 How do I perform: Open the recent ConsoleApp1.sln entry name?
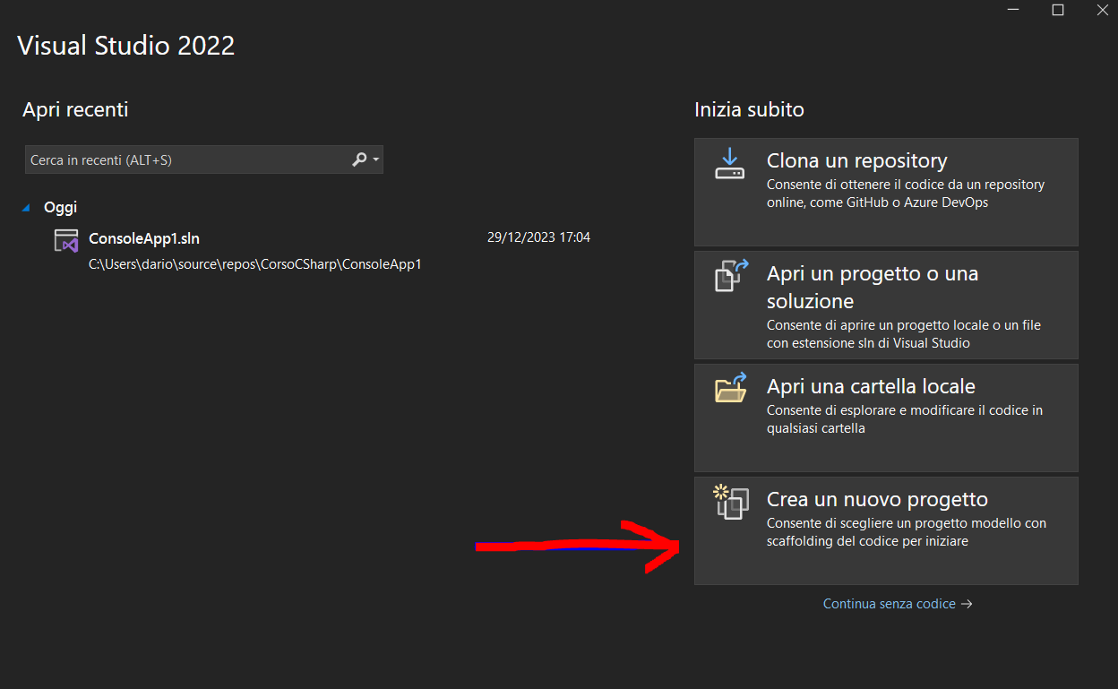[144, 238]
